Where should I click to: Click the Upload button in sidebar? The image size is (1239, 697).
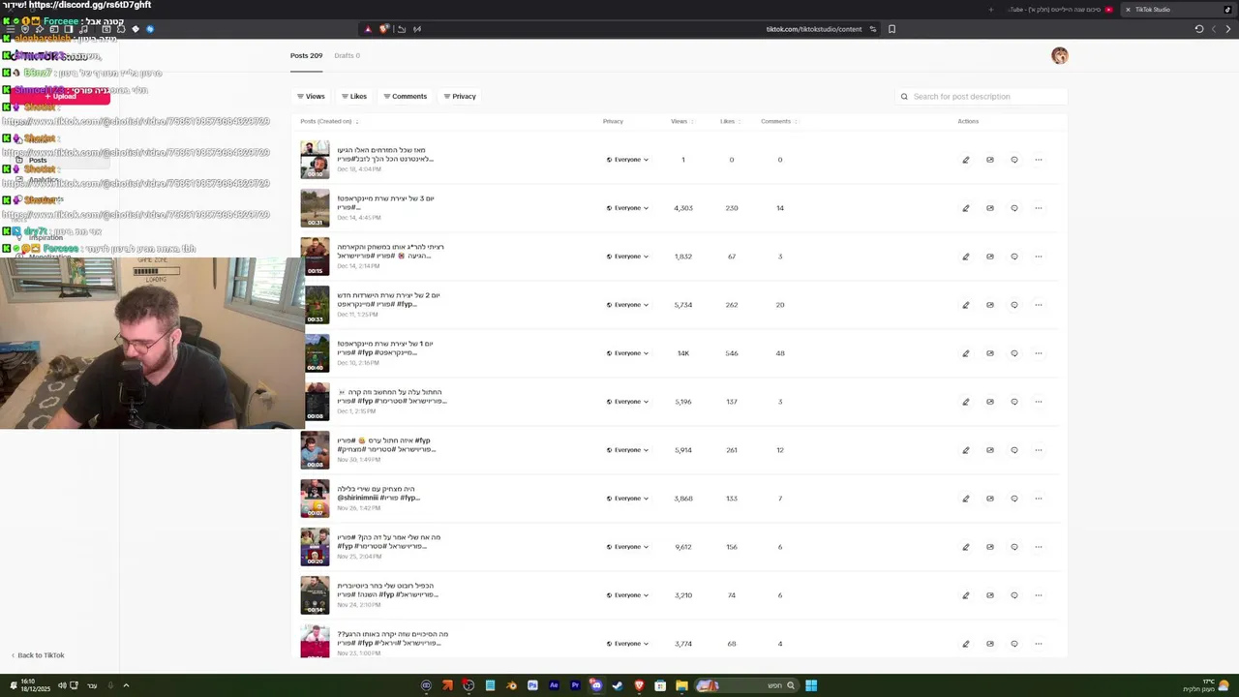60,97
